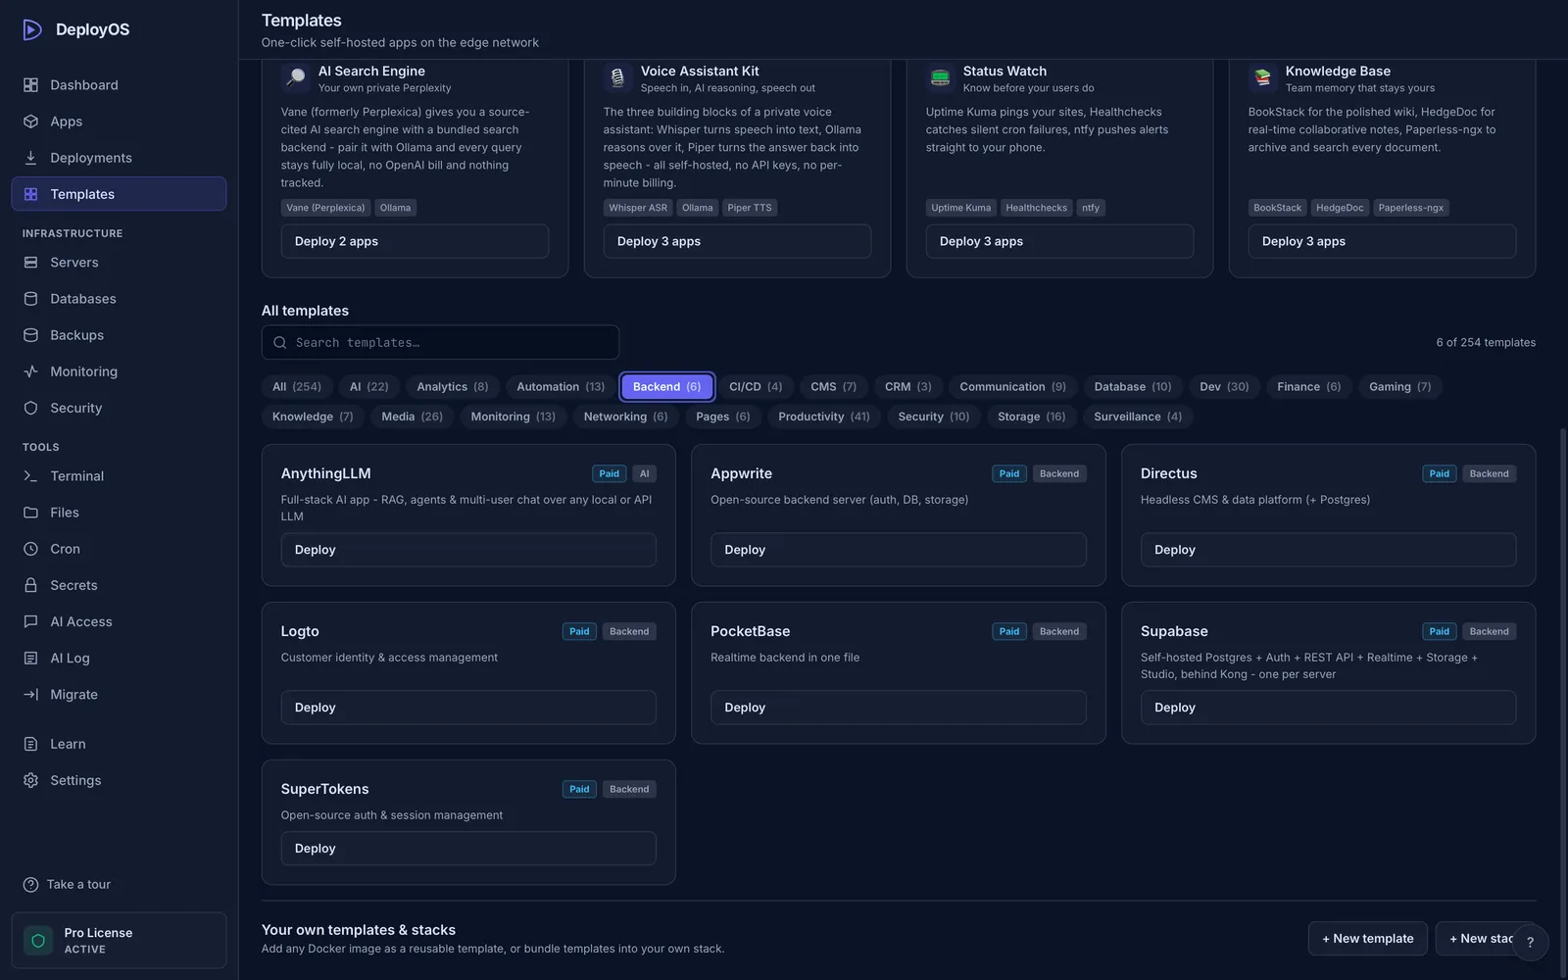Screen dimensions: 1568x980
Task: Click the AI Search Engine template icon
Action: [295, 77]
